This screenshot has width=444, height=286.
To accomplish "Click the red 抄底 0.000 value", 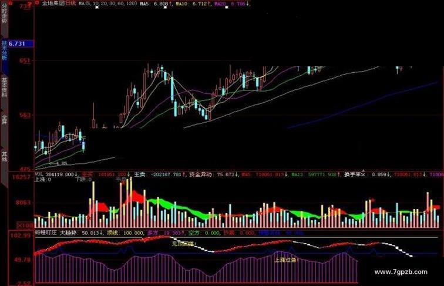I will tap(239, 233).
